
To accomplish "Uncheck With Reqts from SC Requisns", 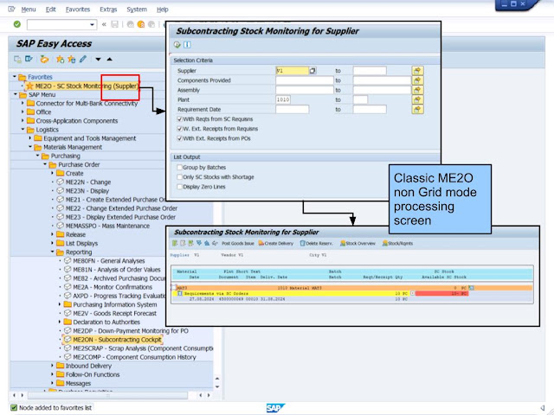I will click(179, 119).
